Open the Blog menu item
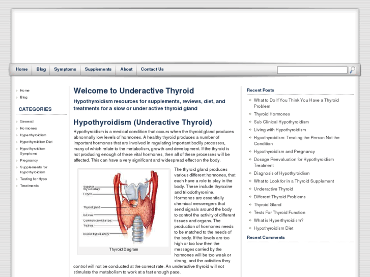This screenshot has height=277, width=370. (x=41, y=69)
